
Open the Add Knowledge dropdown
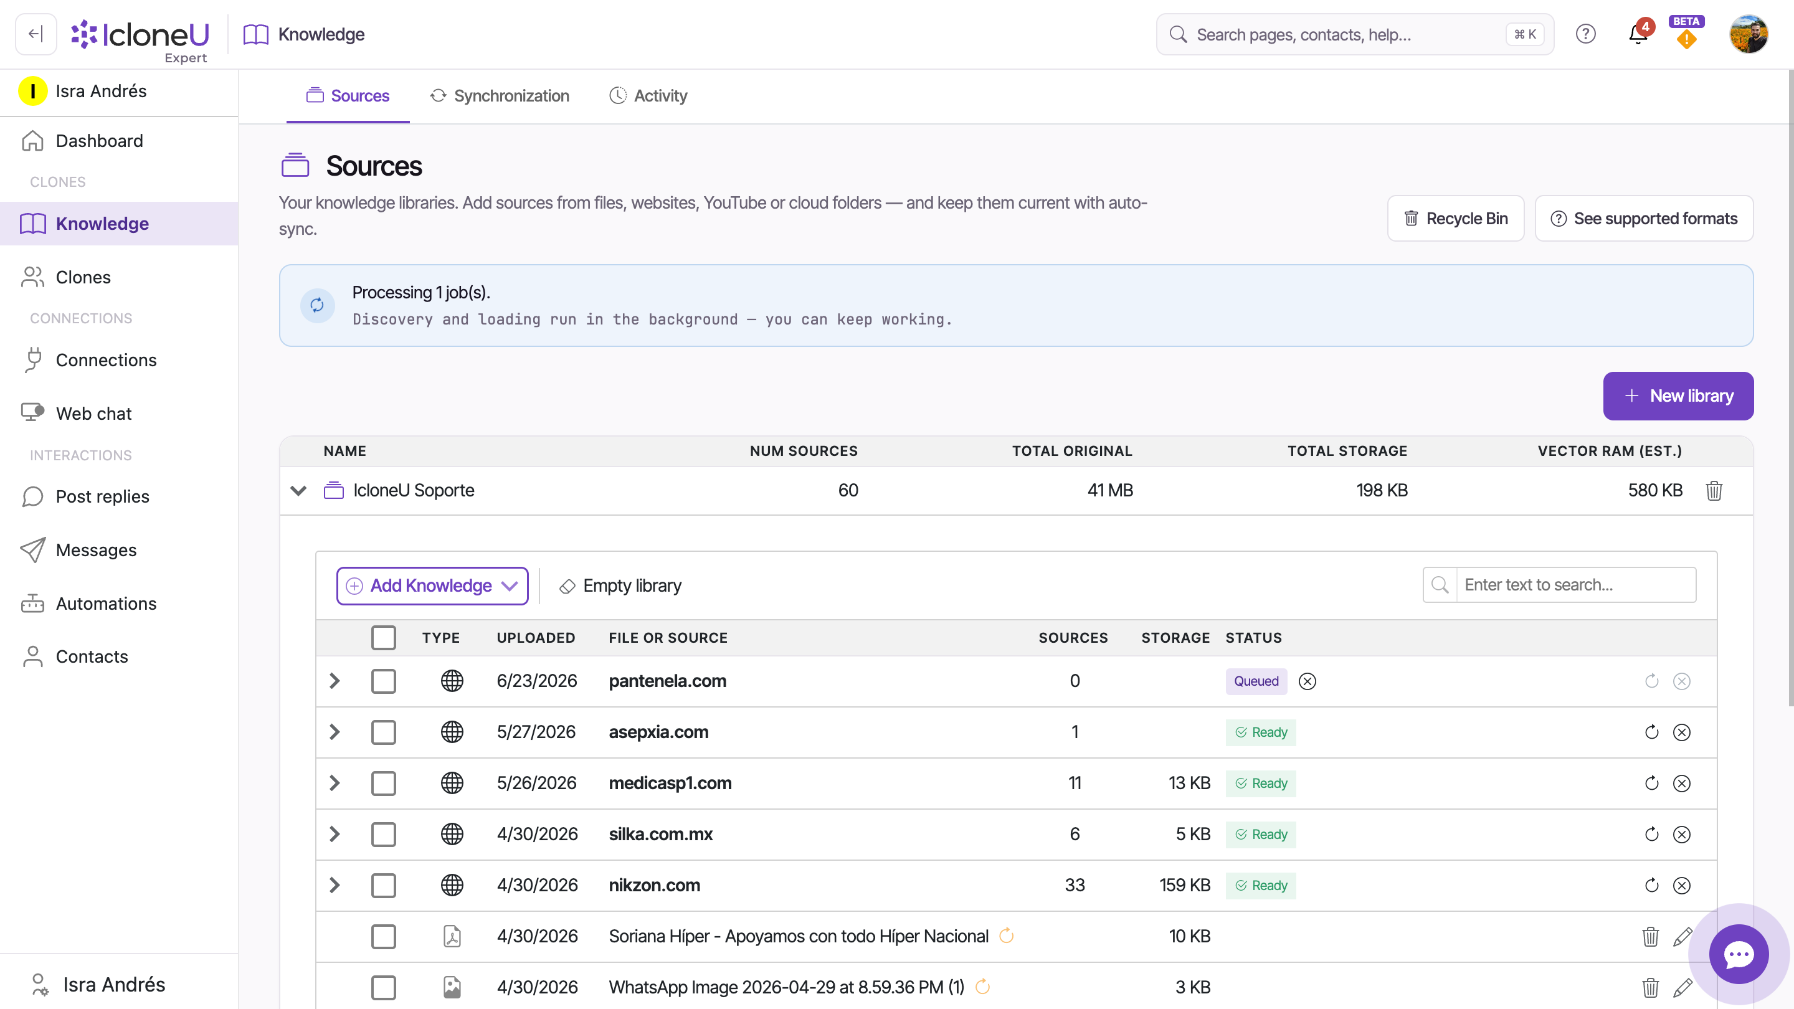(x=432, y=585)
